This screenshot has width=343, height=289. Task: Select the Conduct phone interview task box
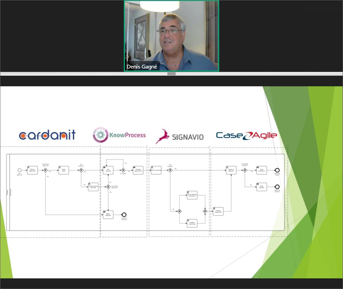point(93,187)
